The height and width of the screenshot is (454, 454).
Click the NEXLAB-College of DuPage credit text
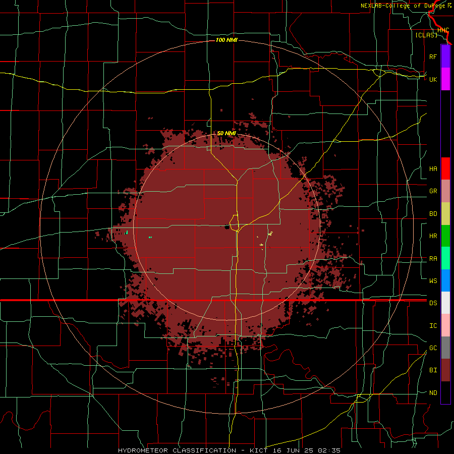point(403,6)
